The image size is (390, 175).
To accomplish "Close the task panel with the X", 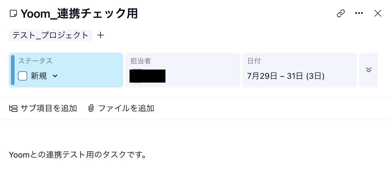I will click(x=378, y=13).
